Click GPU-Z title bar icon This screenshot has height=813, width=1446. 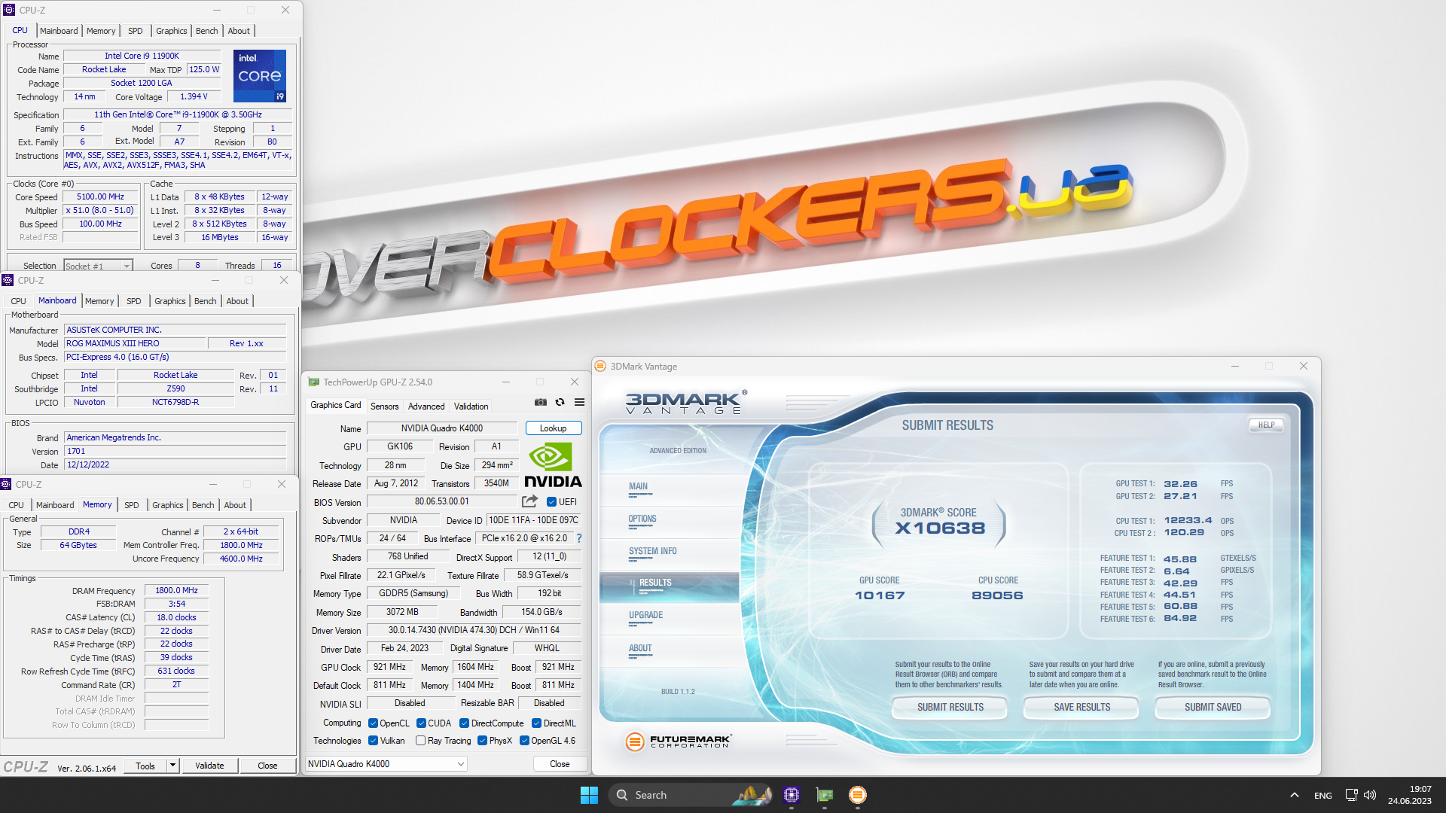click(x=313, y=382)
